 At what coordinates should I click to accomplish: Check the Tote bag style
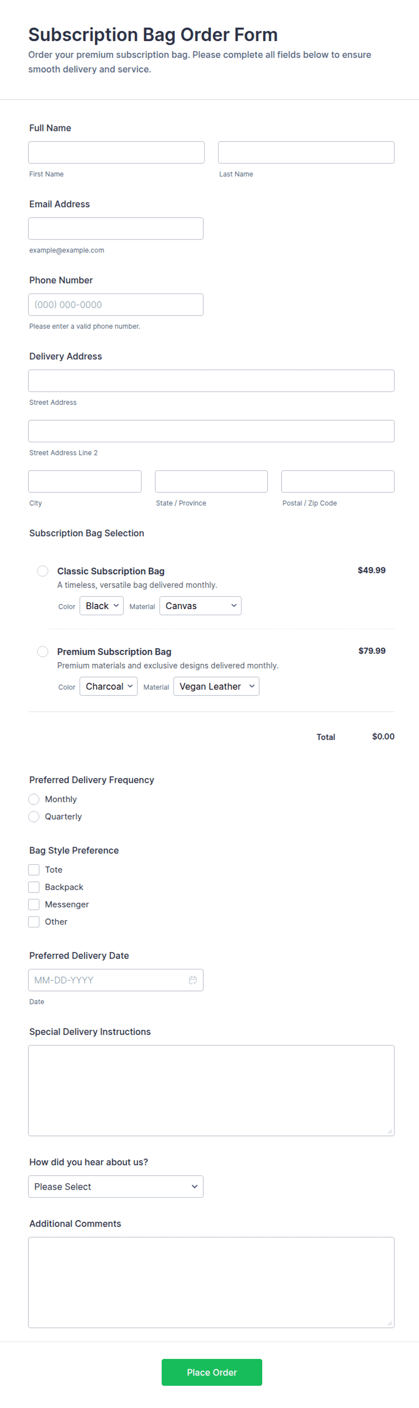34,870
